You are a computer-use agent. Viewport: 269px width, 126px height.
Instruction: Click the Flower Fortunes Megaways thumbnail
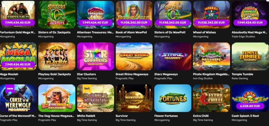coord(173,98)
